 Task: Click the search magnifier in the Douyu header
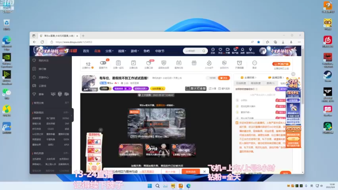pyautogui.click(x=204, y=51)
